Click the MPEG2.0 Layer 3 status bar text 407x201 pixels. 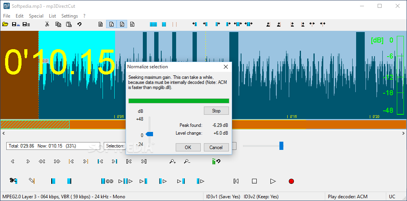63,197
